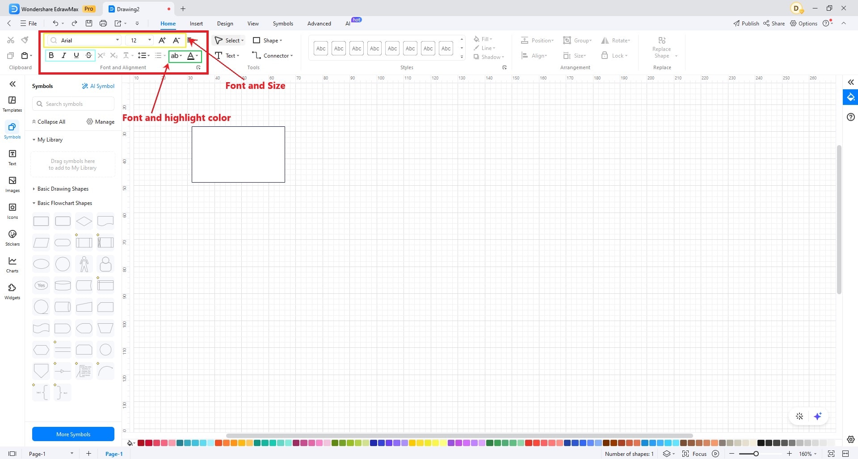This screenshot has height=459, width=858.
Task: Open the Icons sidebar panel
Action: [x=12, y=211]
